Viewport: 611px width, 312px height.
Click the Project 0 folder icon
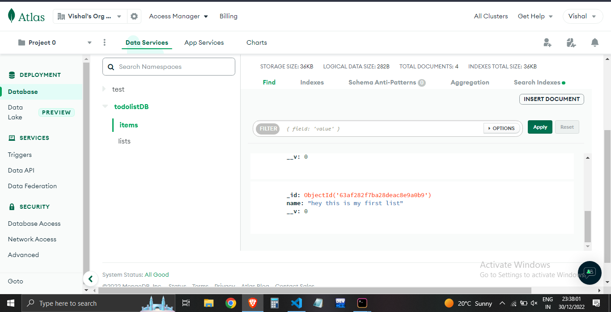pyautogui.click(x=21, y=42)
